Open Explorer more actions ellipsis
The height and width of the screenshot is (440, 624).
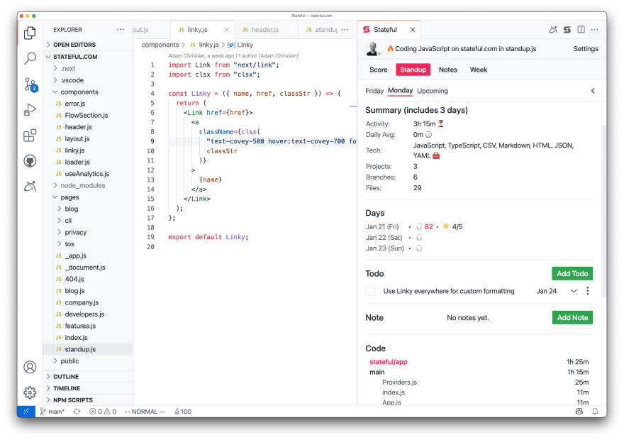pos(120,30)
